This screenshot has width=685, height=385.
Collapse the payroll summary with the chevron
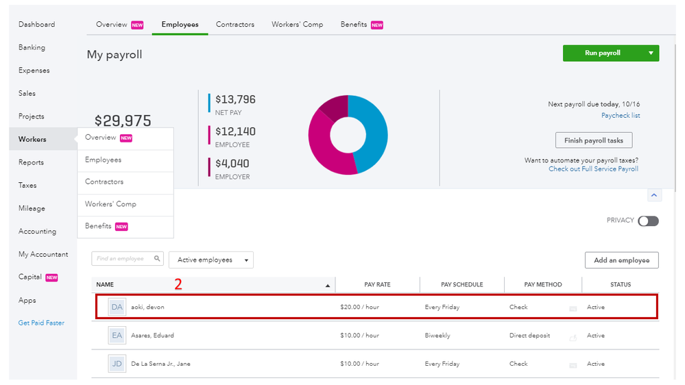(653, 196)
